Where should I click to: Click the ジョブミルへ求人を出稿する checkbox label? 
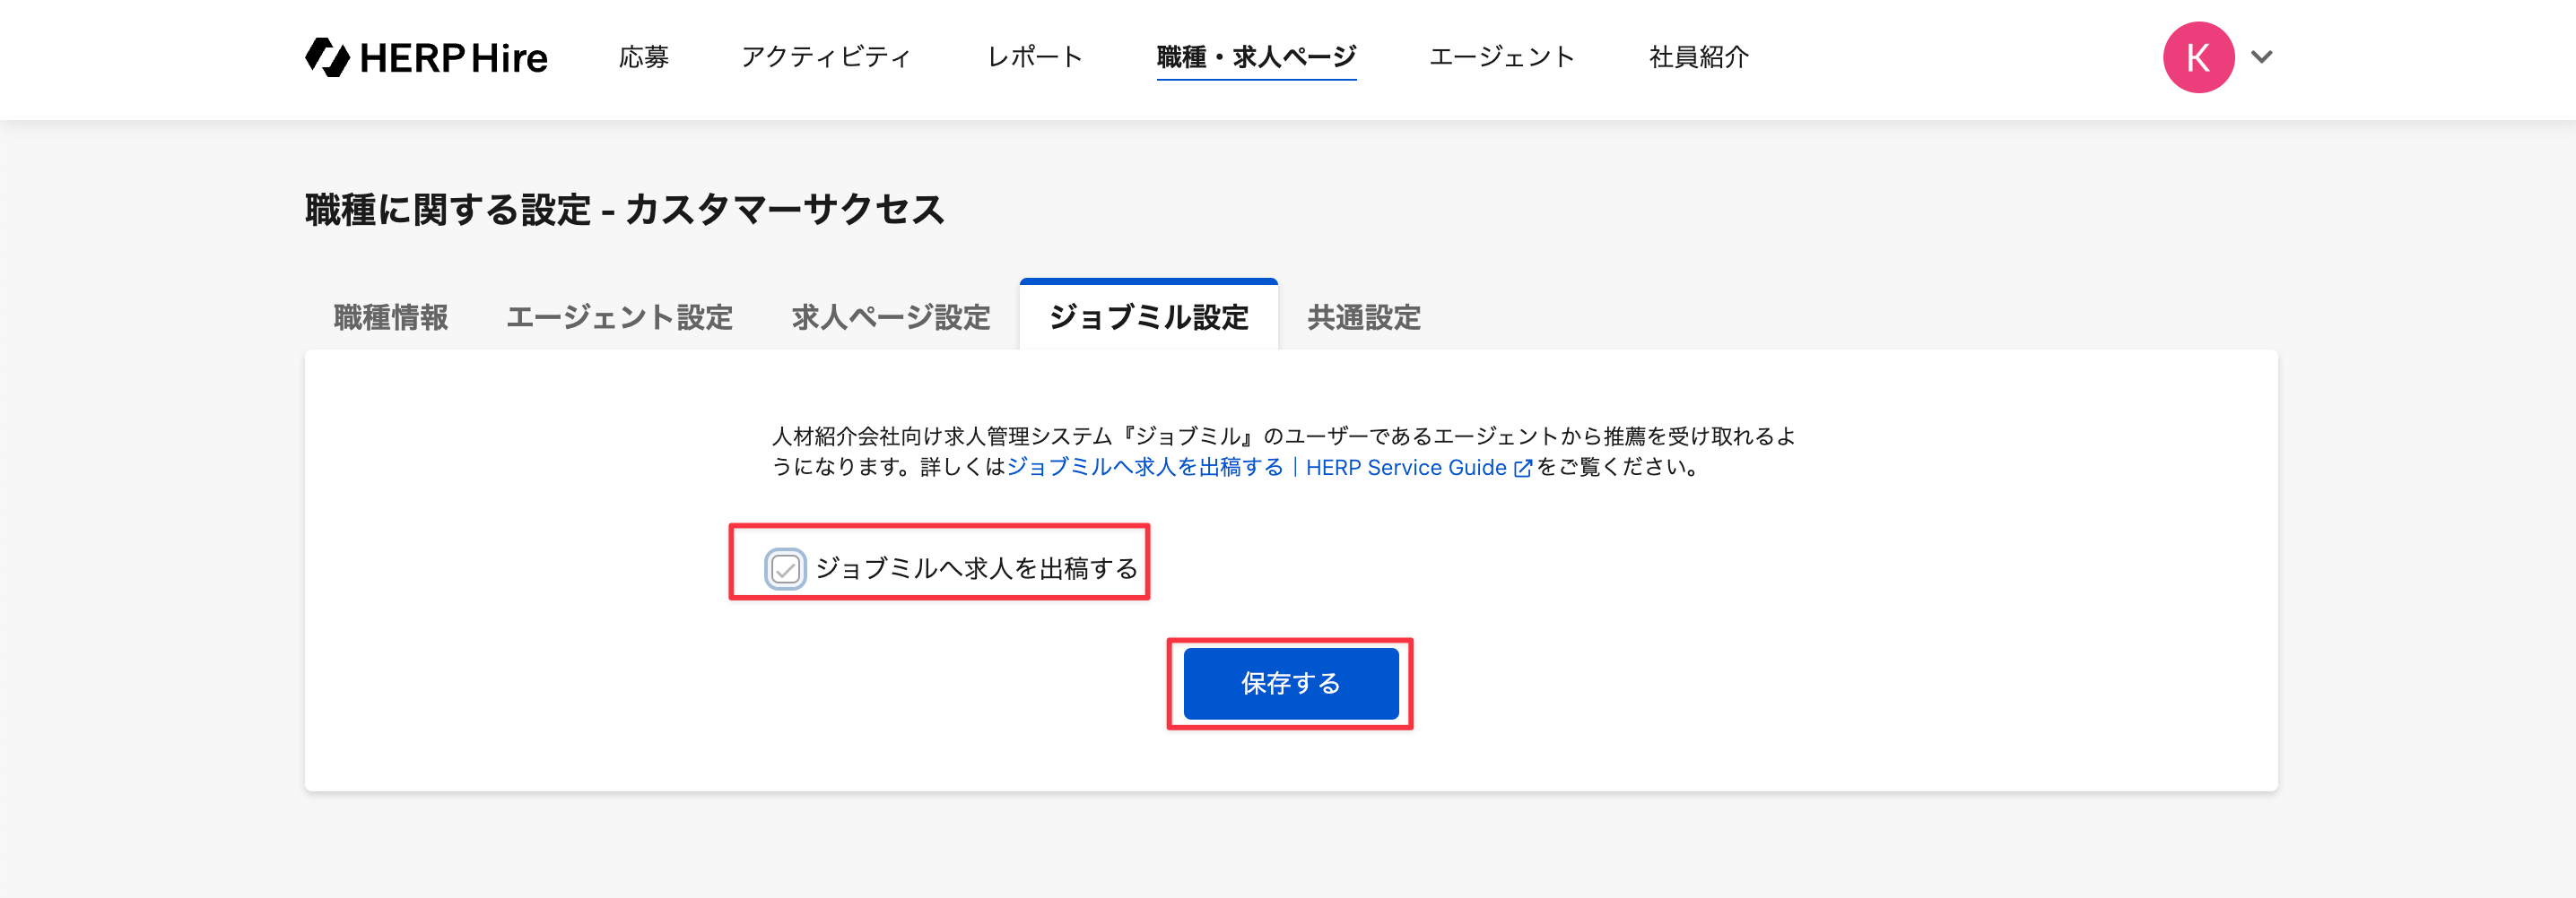[976, 568]
